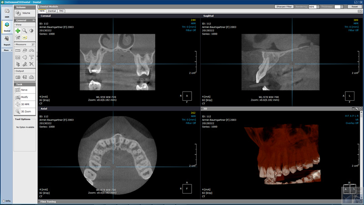Toggle Filter Off in Sagittal view

[353, 31]
